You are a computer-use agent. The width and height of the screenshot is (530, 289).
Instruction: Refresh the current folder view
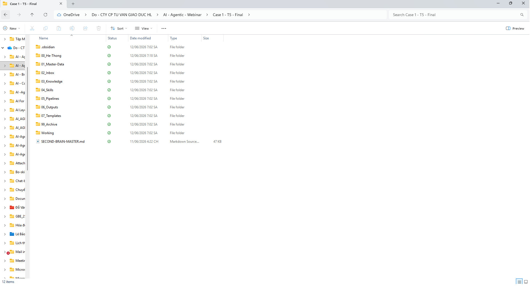point(45,15)
